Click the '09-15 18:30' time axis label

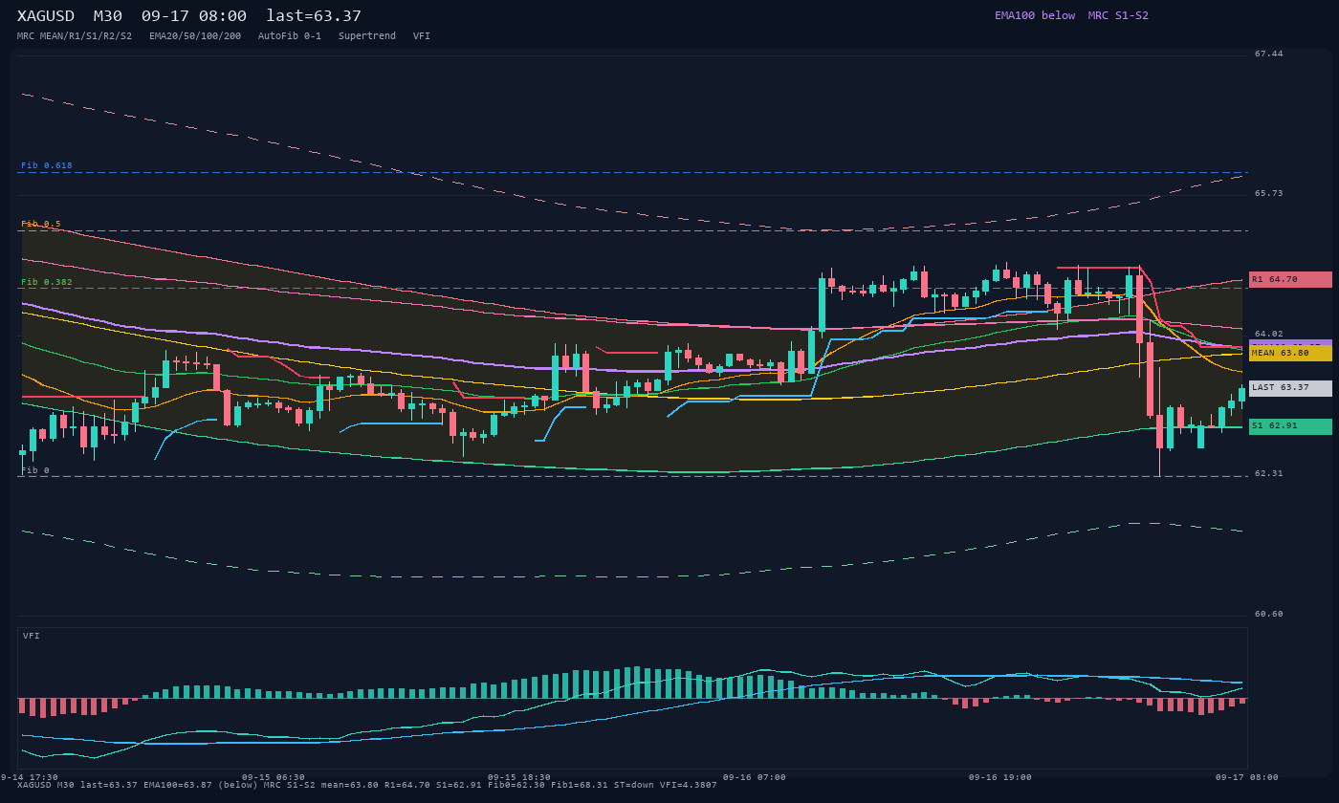tap(519, 777)
